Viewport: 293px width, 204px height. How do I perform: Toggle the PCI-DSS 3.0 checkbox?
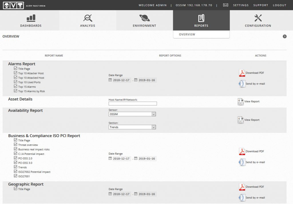15,163
